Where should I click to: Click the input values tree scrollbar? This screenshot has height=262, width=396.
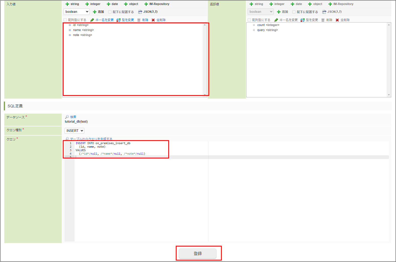pyautogui.click(x=205, y=60)
